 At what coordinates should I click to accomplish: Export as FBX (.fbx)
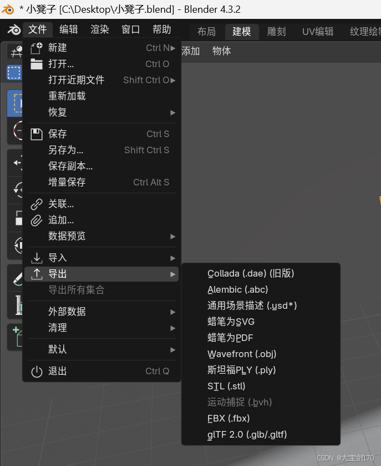(261, 418)
